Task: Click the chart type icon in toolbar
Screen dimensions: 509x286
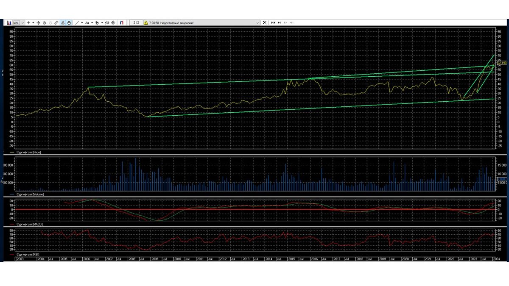Action: (x=9, y=23)
